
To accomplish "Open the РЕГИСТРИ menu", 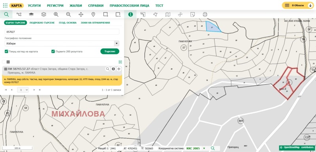I will (x=55, y=6).
